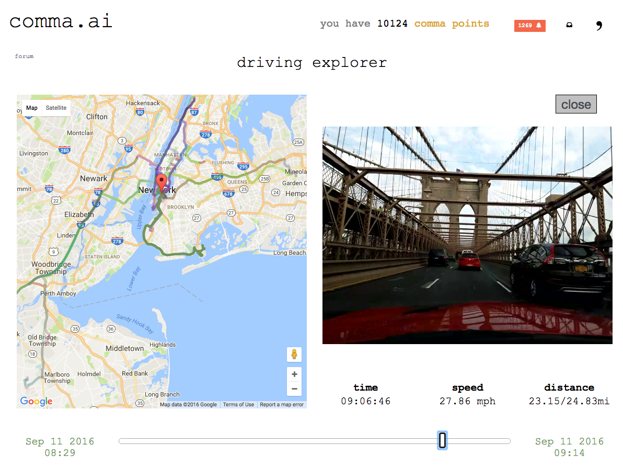This screenshot has height=467, width=623.
Task: Open the comma points link
Action: [x=452, y=24]
